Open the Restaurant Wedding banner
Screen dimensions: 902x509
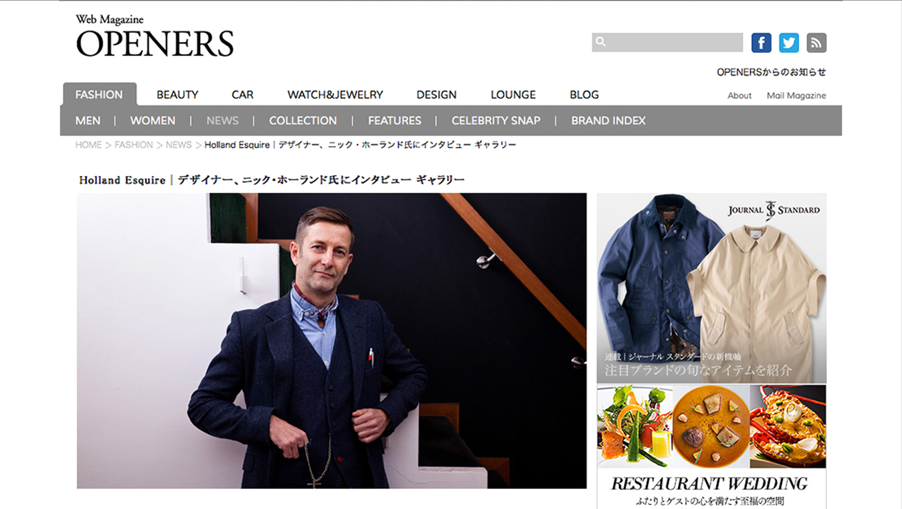711,447
